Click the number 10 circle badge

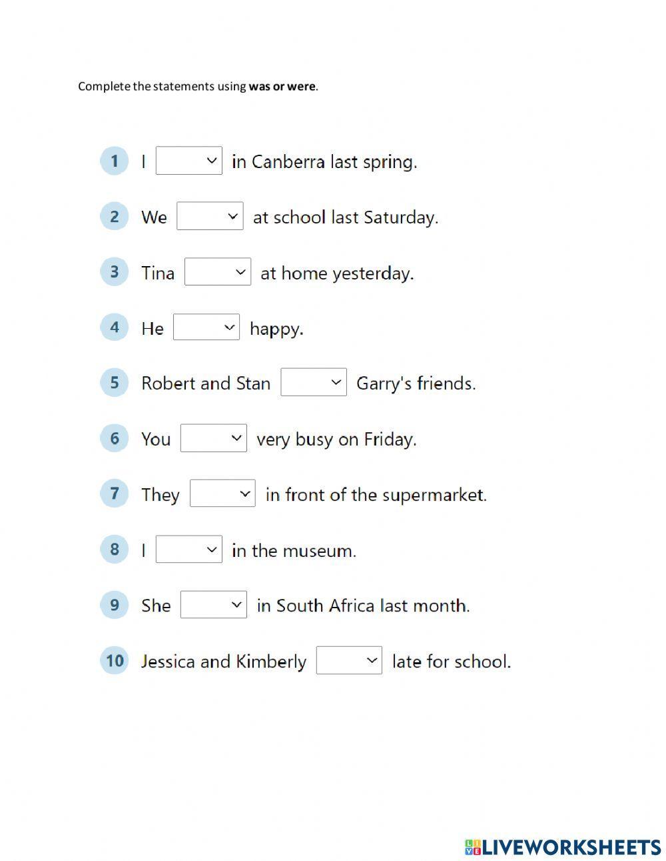pos(115,660)
